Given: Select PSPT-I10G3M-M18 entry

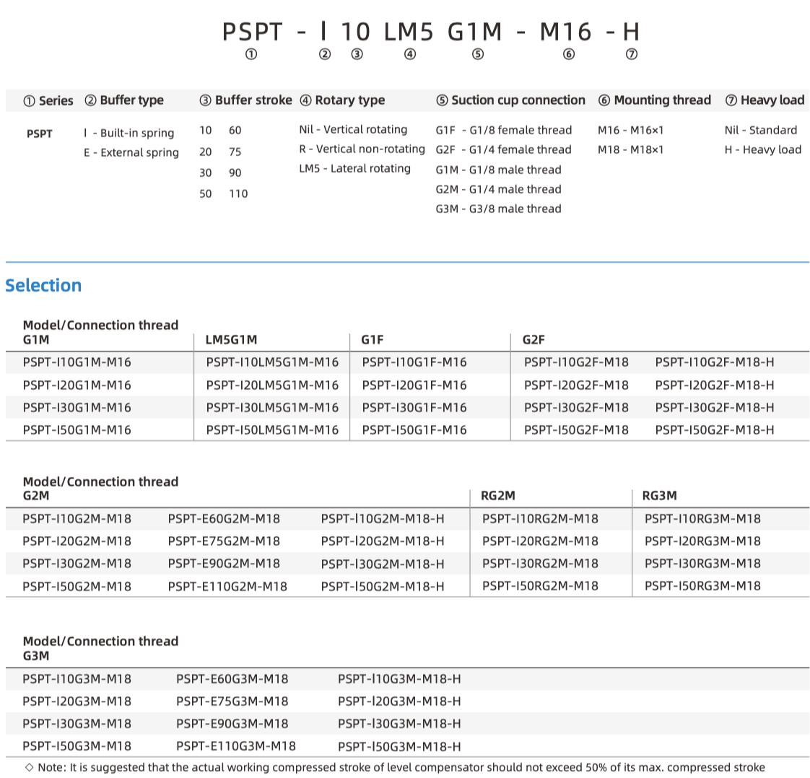Looking at the screenshot, I should pyautogui.click(x=77, y=679).
